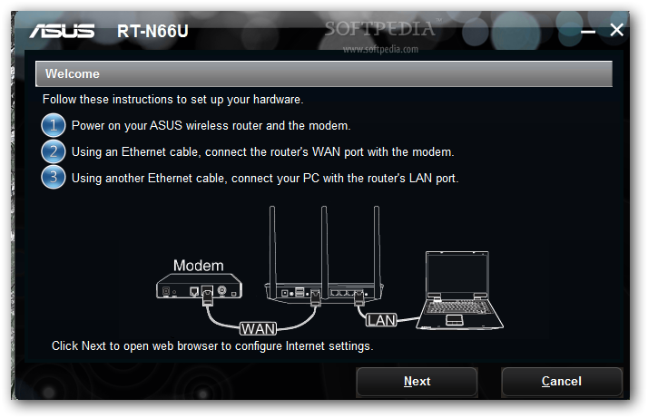Viewport: 648px width, 418px height.
Task: Click the 'connect your PC' LAN port instruction
Action: [x=265, y=179]
